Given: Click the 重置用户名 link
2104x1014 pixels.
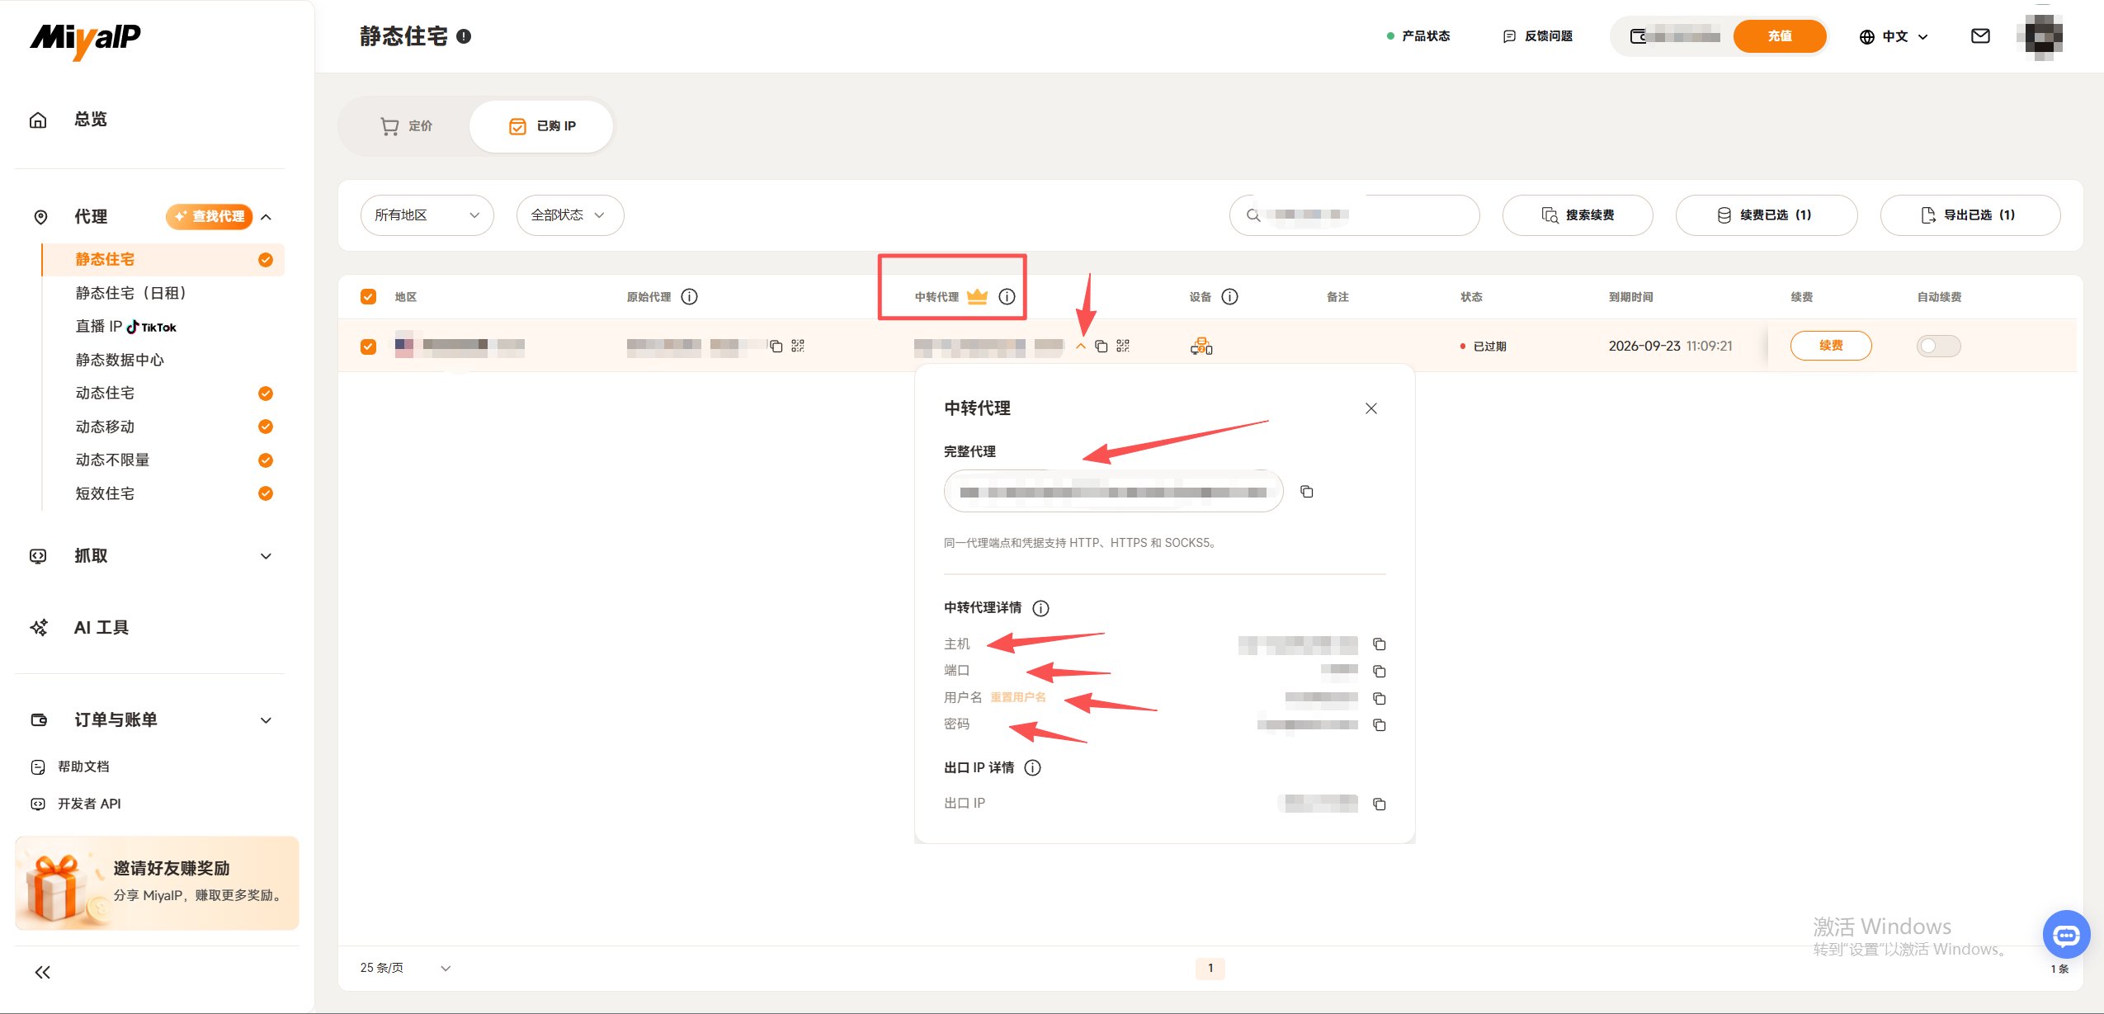Looking at the screenshot, I should pyautogui.click(x=1017, y=698).
